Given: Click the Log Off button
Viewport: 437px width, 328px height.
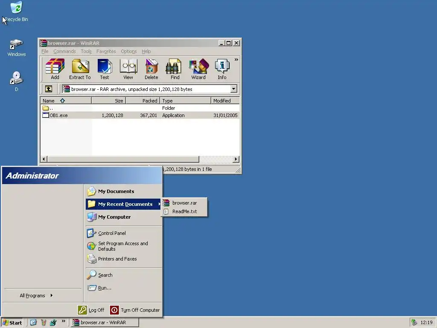Looking at the screenshot, I should tap(91, 310).
